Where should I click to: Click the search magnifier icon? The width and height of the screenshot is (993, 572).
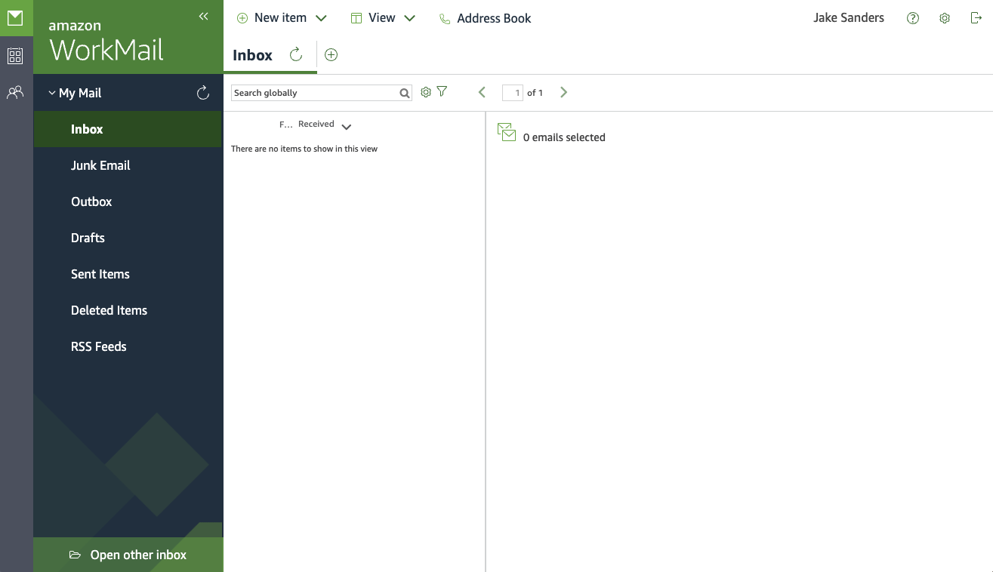[x=405, y=93]
